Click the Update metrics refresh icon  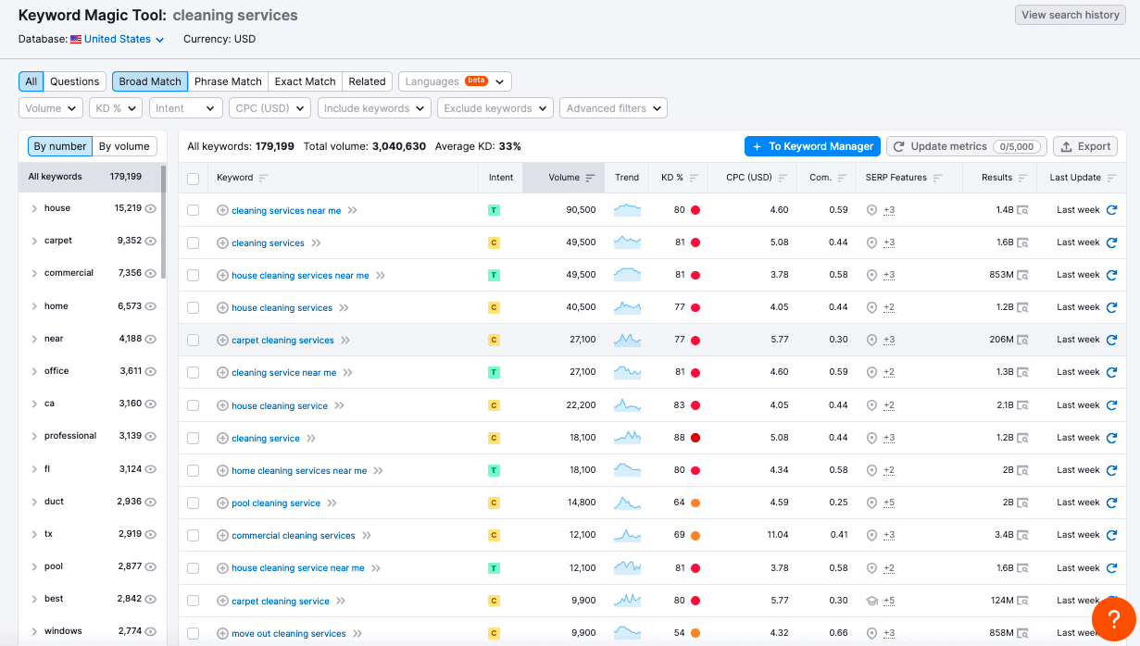[x=897, y=146]
